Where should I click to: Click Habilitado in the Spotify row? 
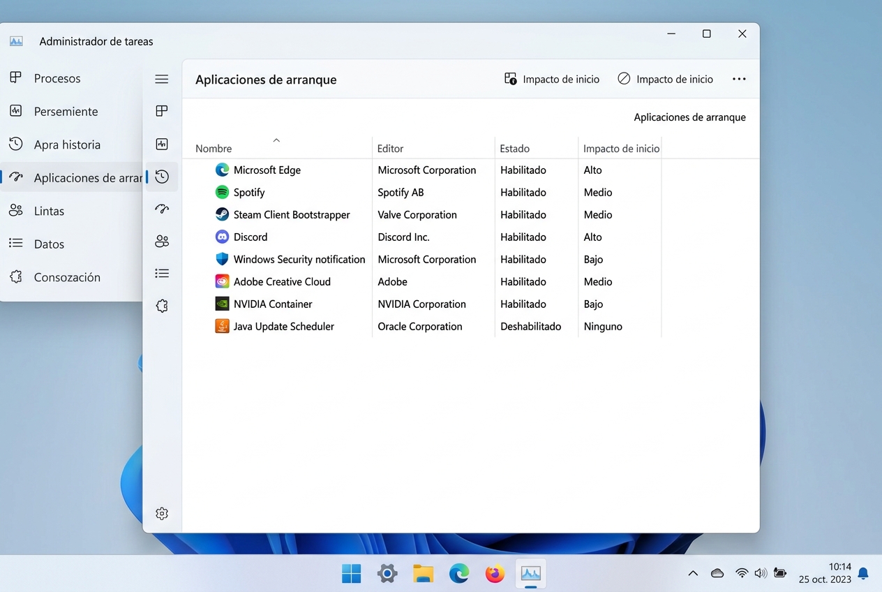coord(523,192)
